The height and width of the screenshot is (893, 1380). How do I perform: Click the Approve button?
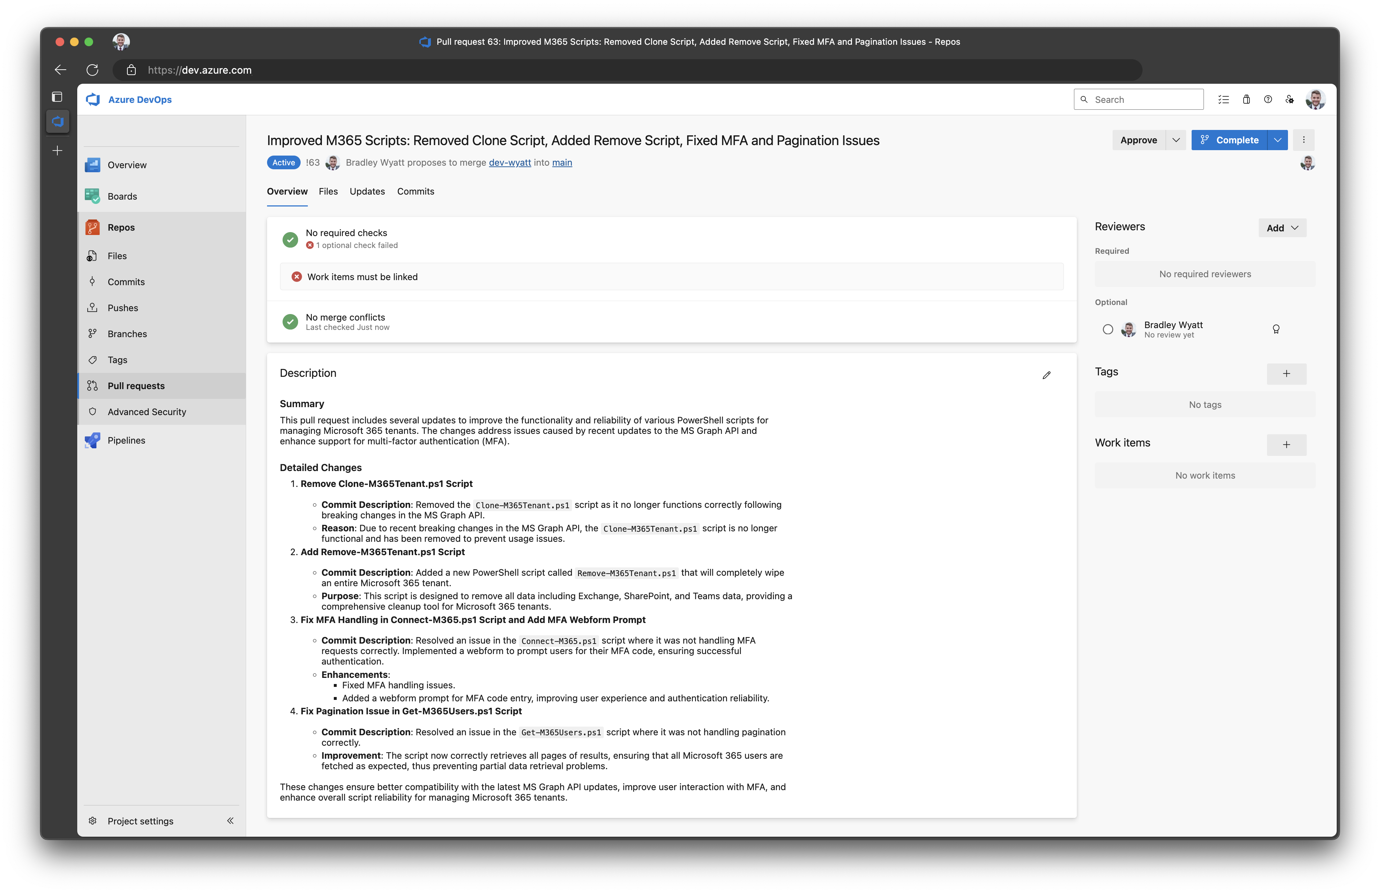click(x=1139, y=140)
